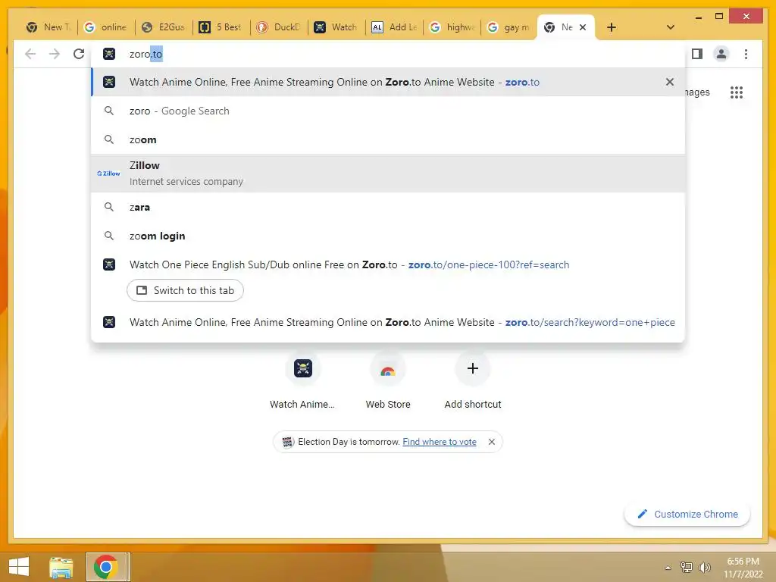This screenshot has width=776, height=582.
Task: Open Customize Chrome
Action: 687,515
